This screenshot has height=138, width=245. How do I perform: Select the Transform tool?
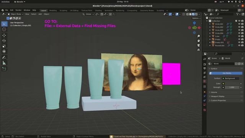[4, 51]
